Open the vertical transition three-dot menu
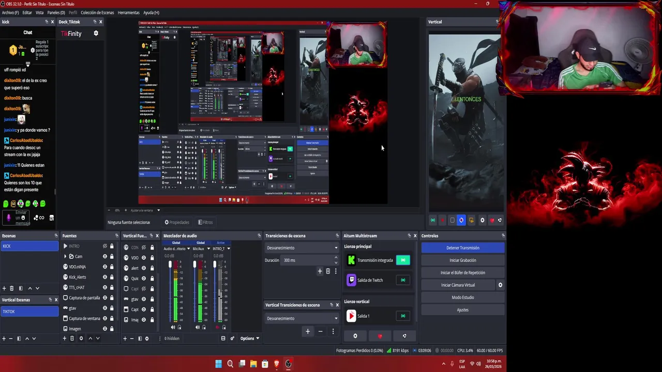This screenshot has height=372, width=662. 333,331
